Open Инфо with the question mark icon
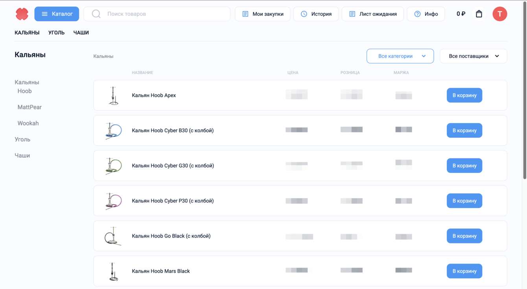 pyautogui.click(x=426, y=14)
